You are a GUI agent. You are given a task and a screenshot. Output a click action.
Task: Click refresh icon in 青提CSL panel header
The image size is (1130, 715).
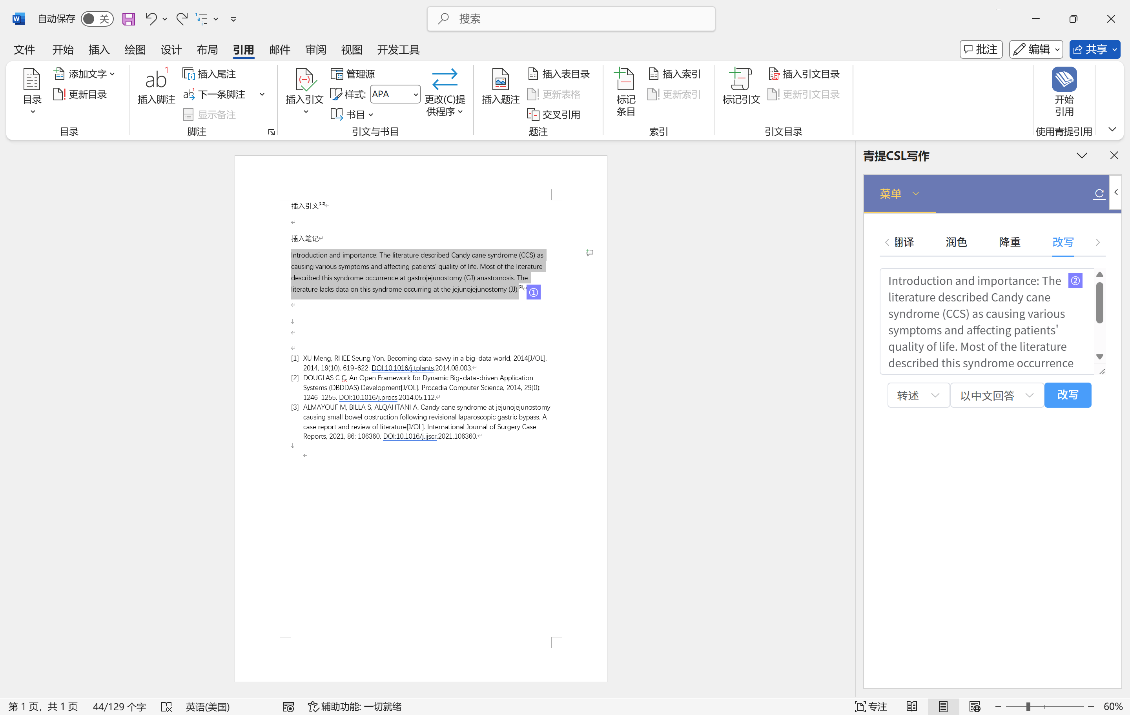pyautogui.click(x=1099, y=194)
